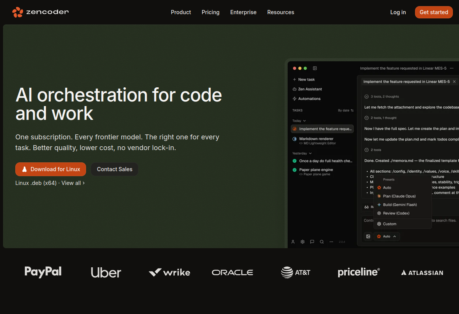Select 'Once a day do full health che...' task
The height and width of the screenshot is (314, 459).
click(x=322, y=161)
